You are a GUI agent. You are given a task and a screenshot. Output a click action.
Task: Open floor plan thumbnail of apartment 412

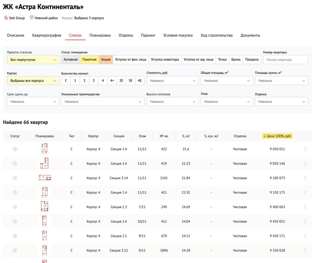coord(45,221)
